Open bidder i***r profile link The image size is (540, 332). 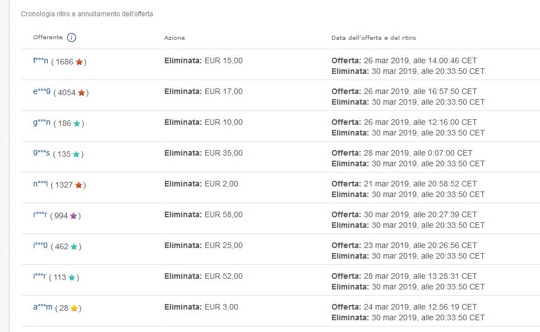pyautogui.click(x=39, y=277)
